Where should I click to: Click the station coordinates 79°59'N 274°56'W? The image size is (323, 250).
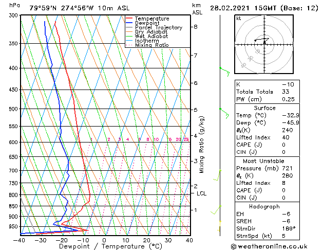(x=62, y=8)
